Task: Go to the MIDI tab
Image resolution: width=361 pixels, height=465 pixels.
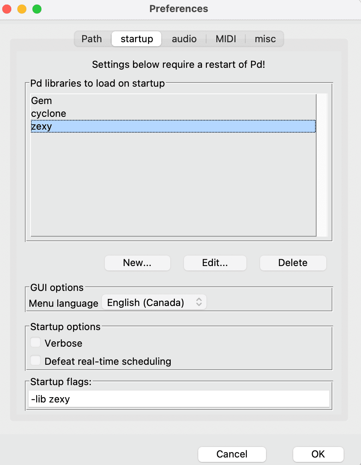Action: click(226, 39)
